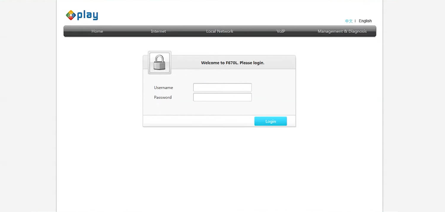Click the Password label text
The width and height of the screenshot is (445, 212).
(x=163, y=97)
